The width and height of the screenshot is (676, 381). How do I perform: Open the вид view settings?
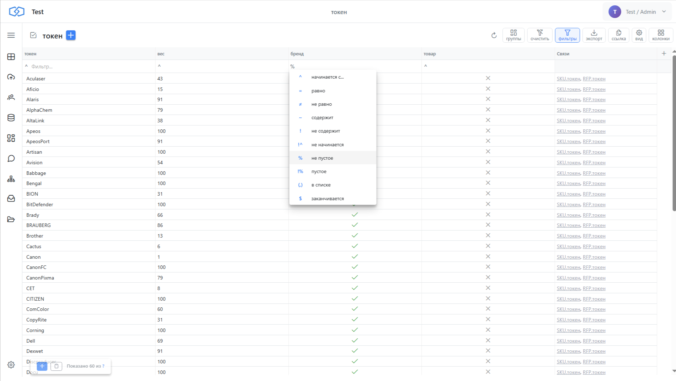639,35
